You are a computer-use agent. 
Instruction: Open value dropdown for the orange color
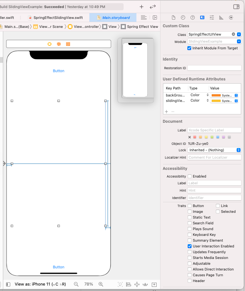pyautogui.click(x=236, y=96)
